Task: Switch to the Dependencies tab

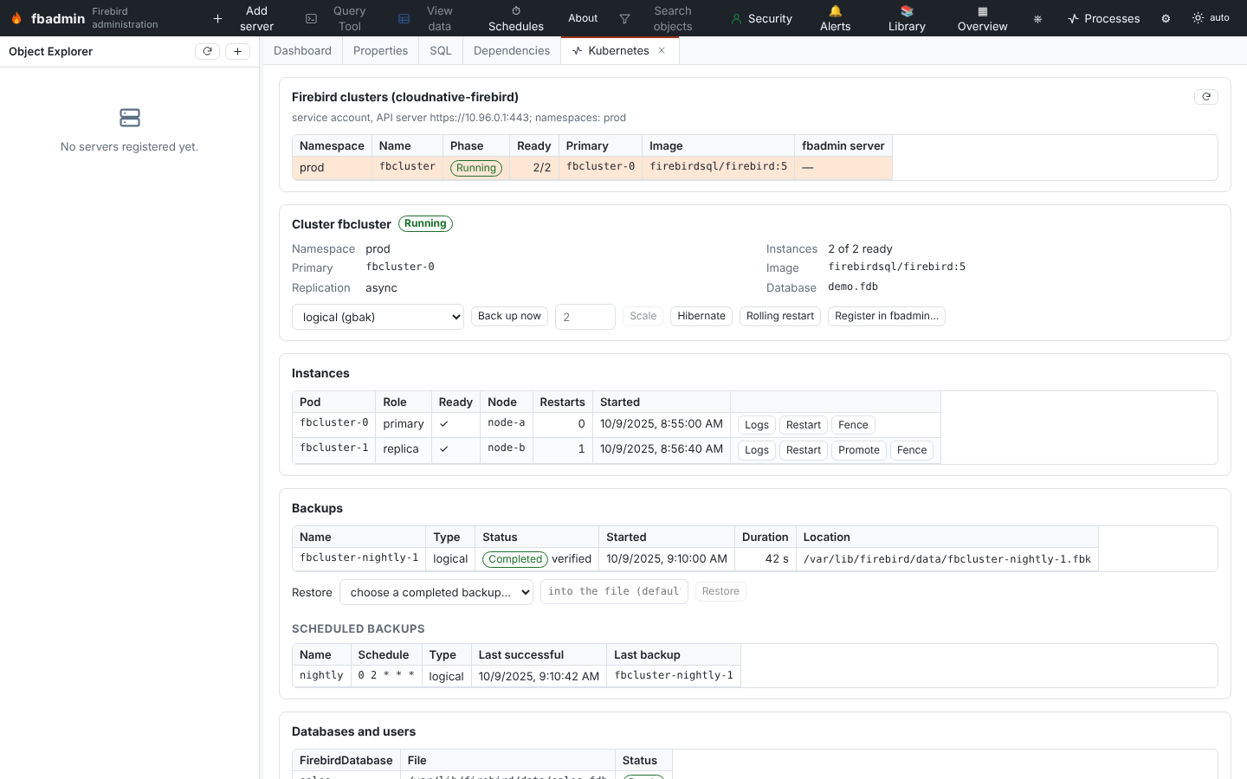Action: (x=512, y=51)
